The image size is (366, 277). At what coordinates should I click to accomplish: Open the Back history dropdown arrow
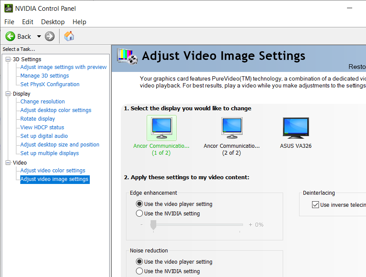point(39,36)
